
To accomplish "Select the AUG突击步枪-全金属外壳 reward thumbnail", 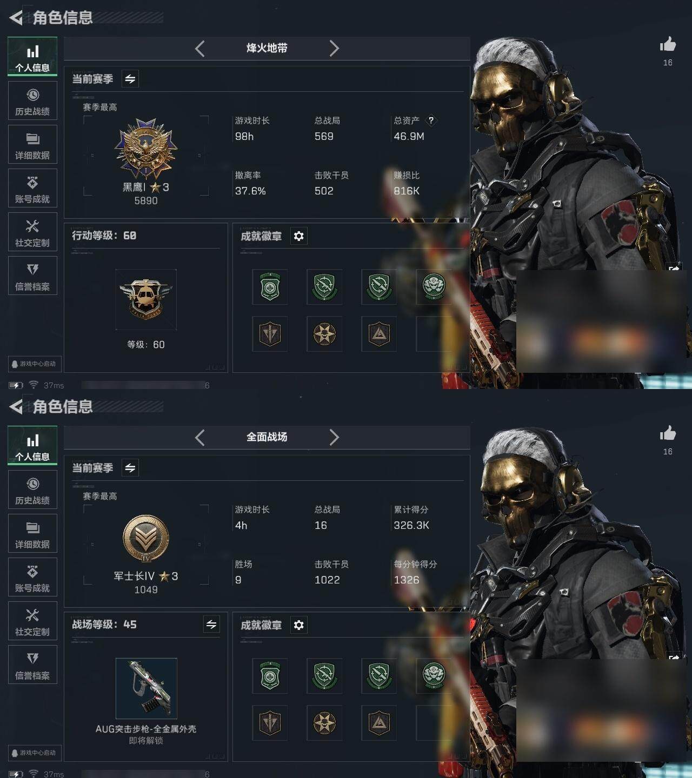I will (x=146, y=688).
